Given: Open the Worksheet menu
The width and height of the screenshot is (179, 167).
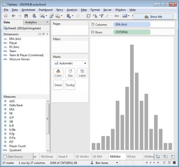Looking at the screenshot, I should (x=28, y=10).
